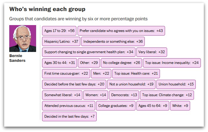Click the 'No college degree: +26' tag

click(121, 63)
